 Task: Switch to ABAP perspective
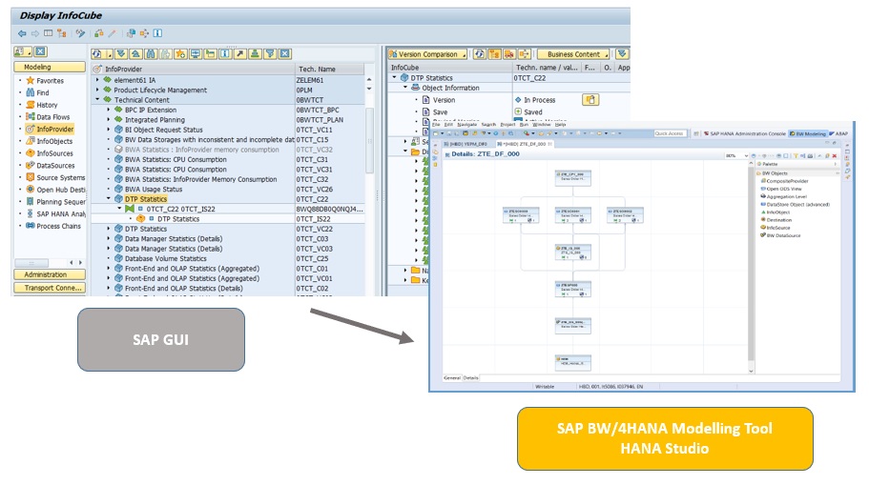click(x=838, y=133)
